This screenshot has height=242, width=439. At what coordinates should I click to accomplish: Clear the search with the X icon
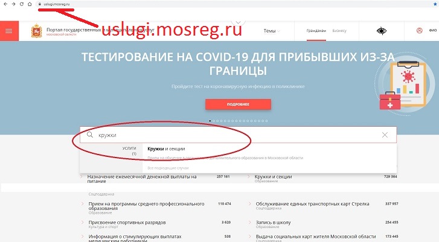tap(385, 135)
